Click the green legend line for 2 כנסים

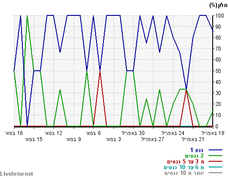click(x=215, y=156)
